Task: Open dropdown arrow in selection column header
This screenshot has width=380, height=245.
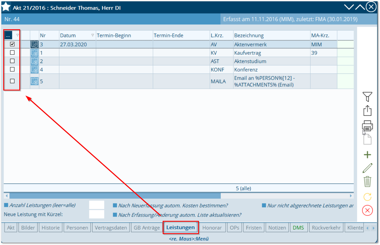Action: point(17,35)
